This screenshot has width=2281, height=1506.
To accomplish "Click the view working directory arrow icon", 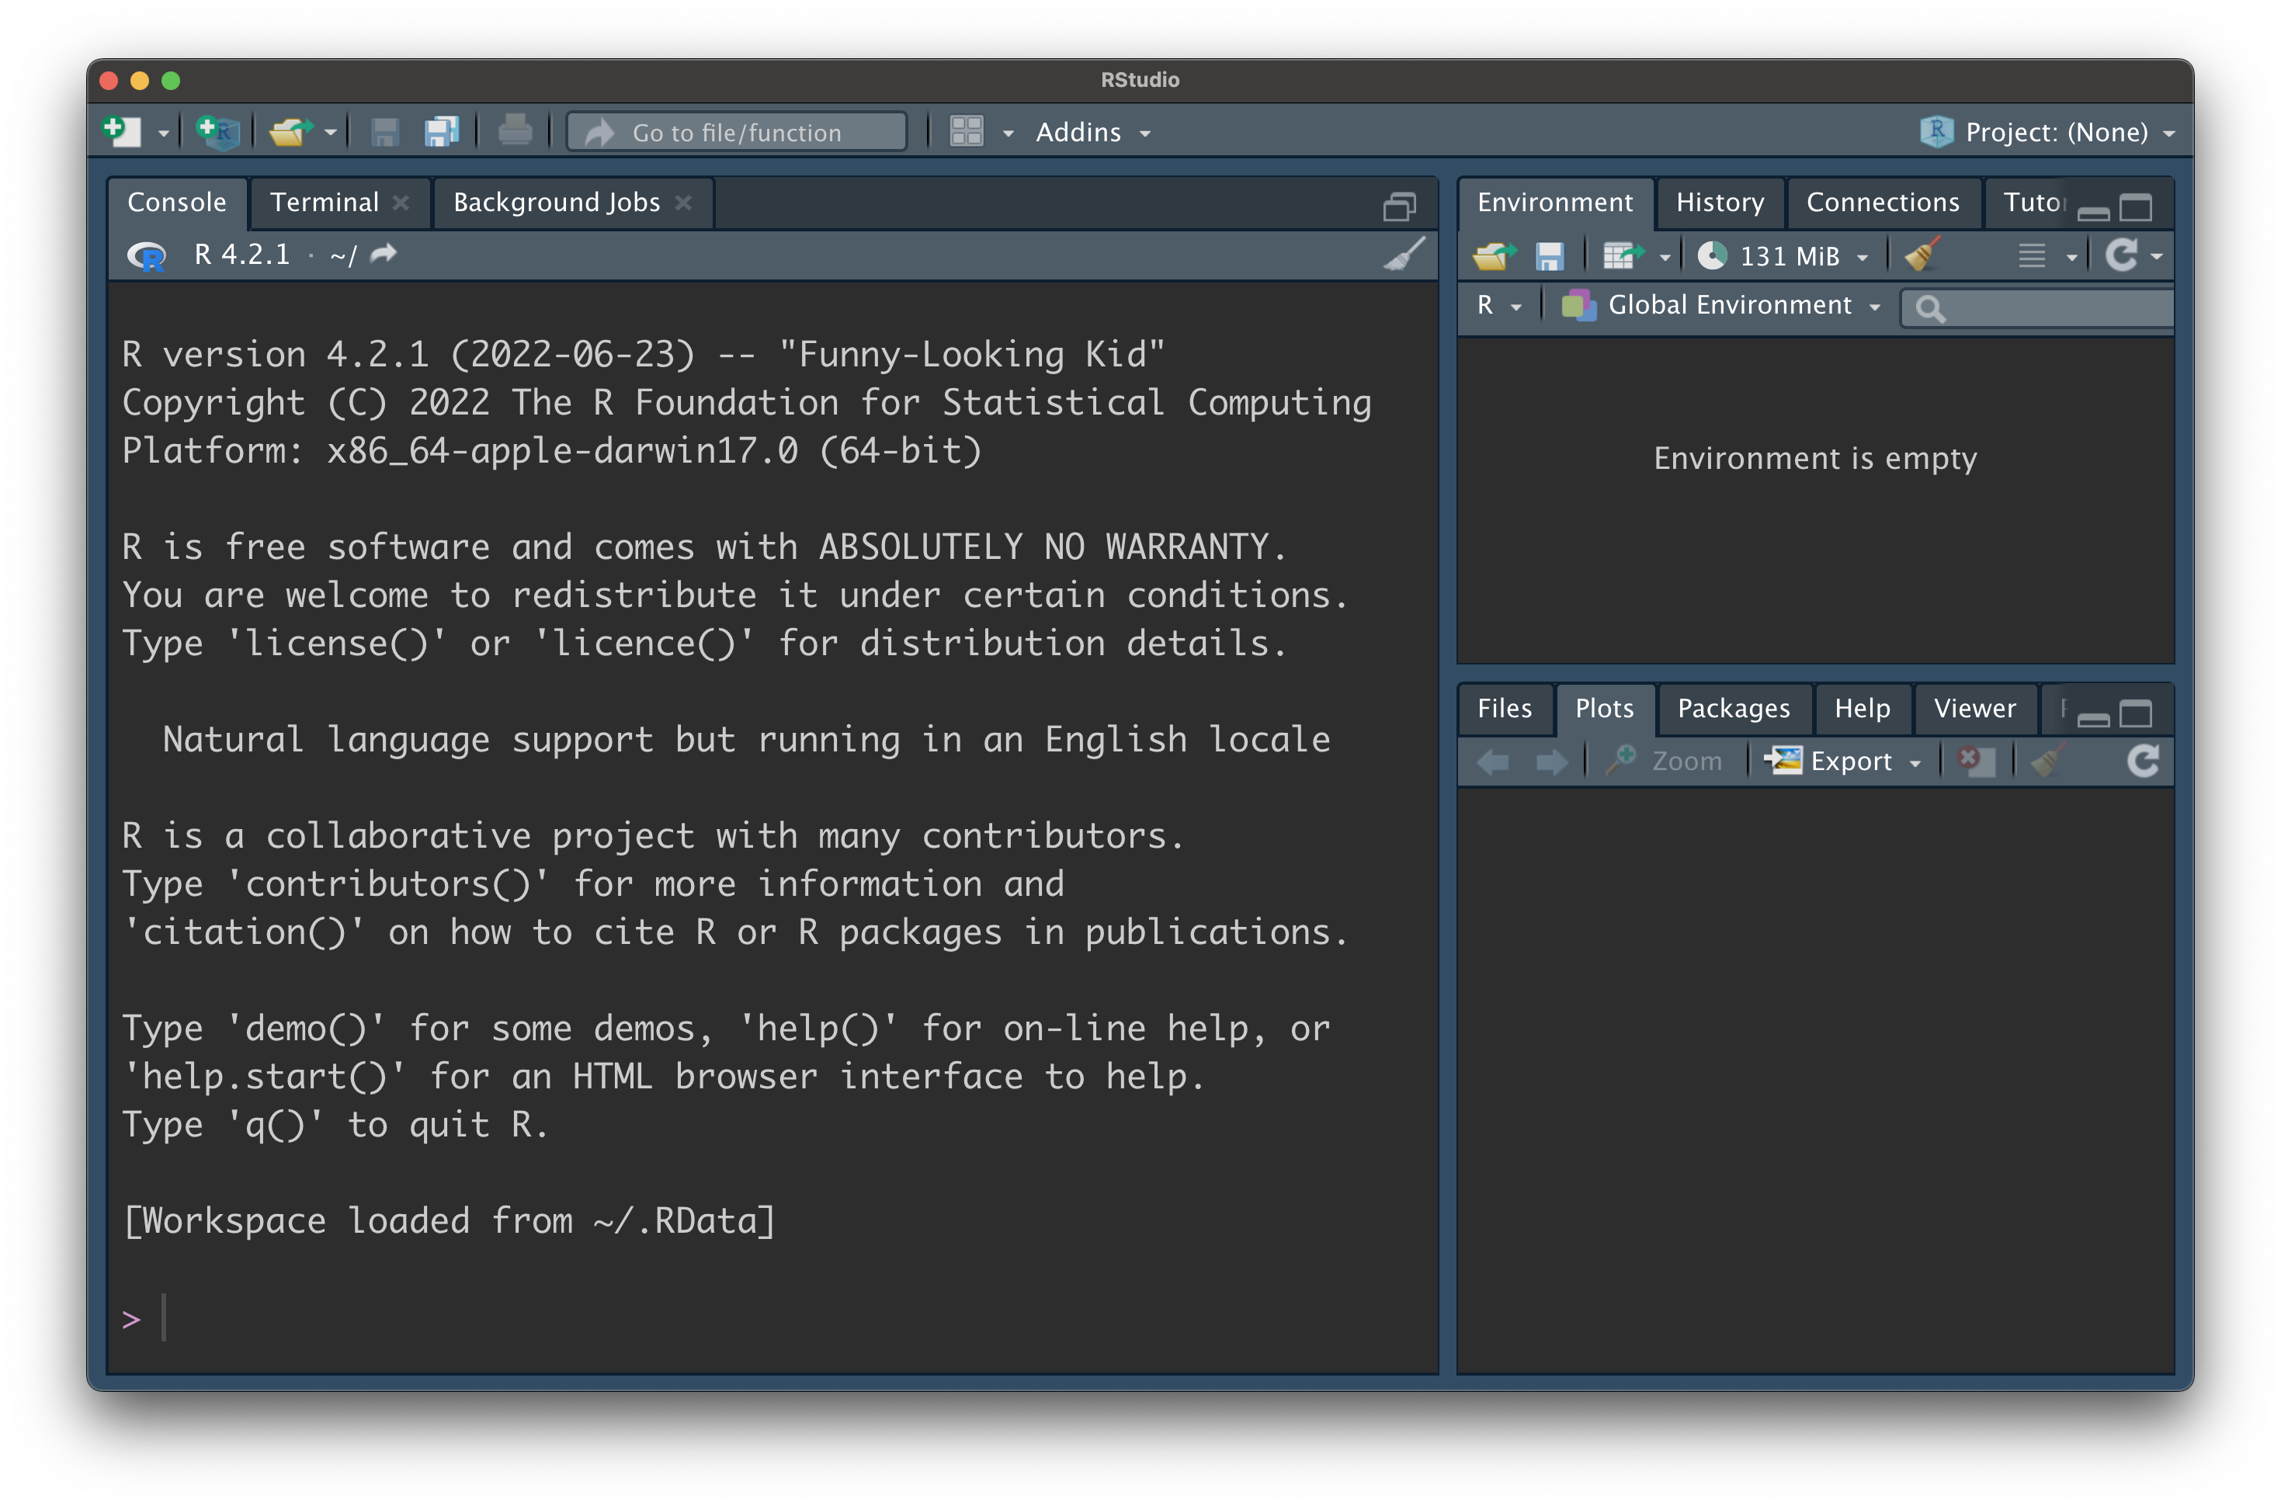I will (x=384, y=254).
